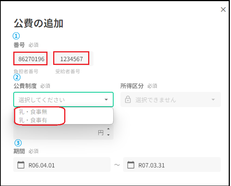Click the 所得区分 dropdown arrow

[213, 100]
